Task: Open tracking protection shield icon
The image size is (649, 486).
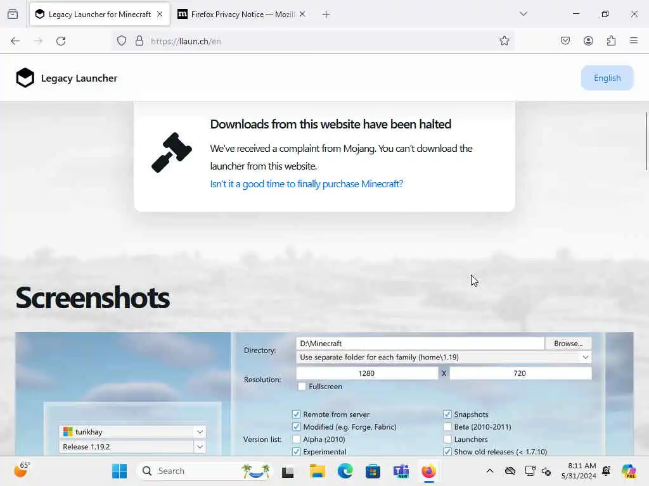Action: point(121,41)
